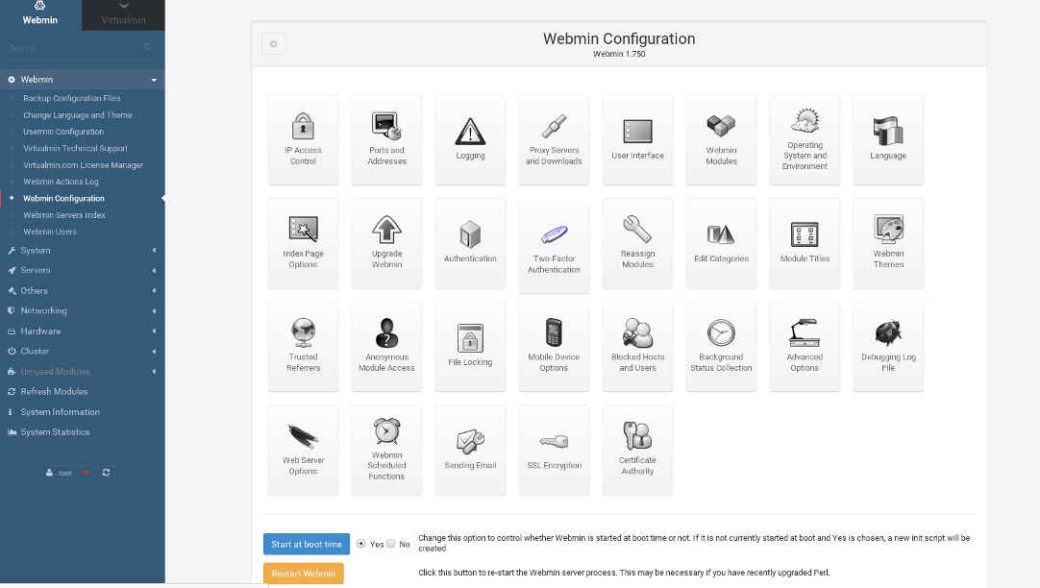
Task: Open Webmin Modules icon
Action: pos(721,140)
